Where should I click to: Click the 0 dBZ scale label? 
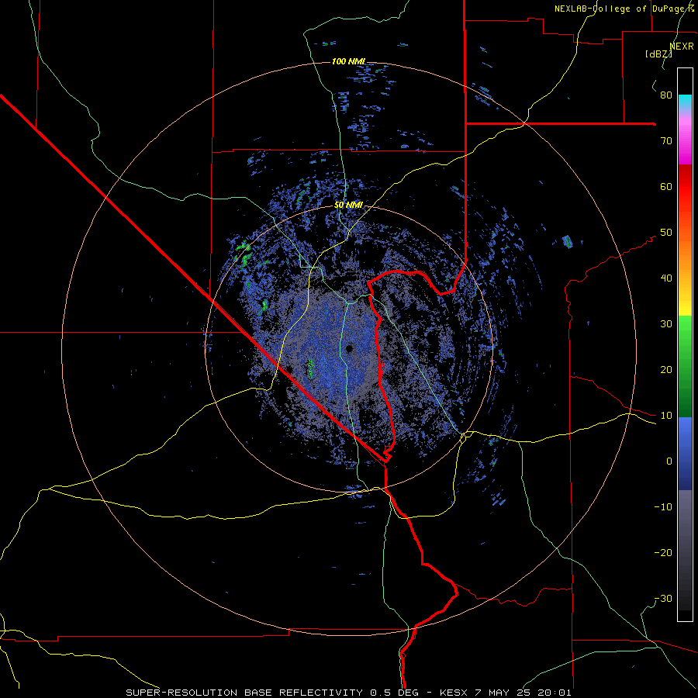pos(669,461)
